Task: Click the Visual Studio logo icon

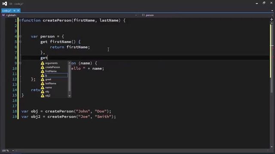Action: tap(5, 4)
